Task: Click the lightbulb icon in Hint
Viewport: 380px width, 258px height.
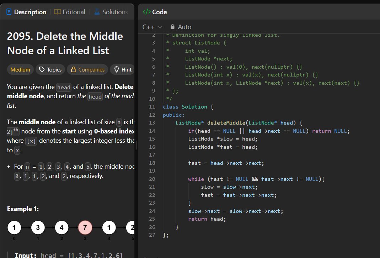Action: click(117, 70)
